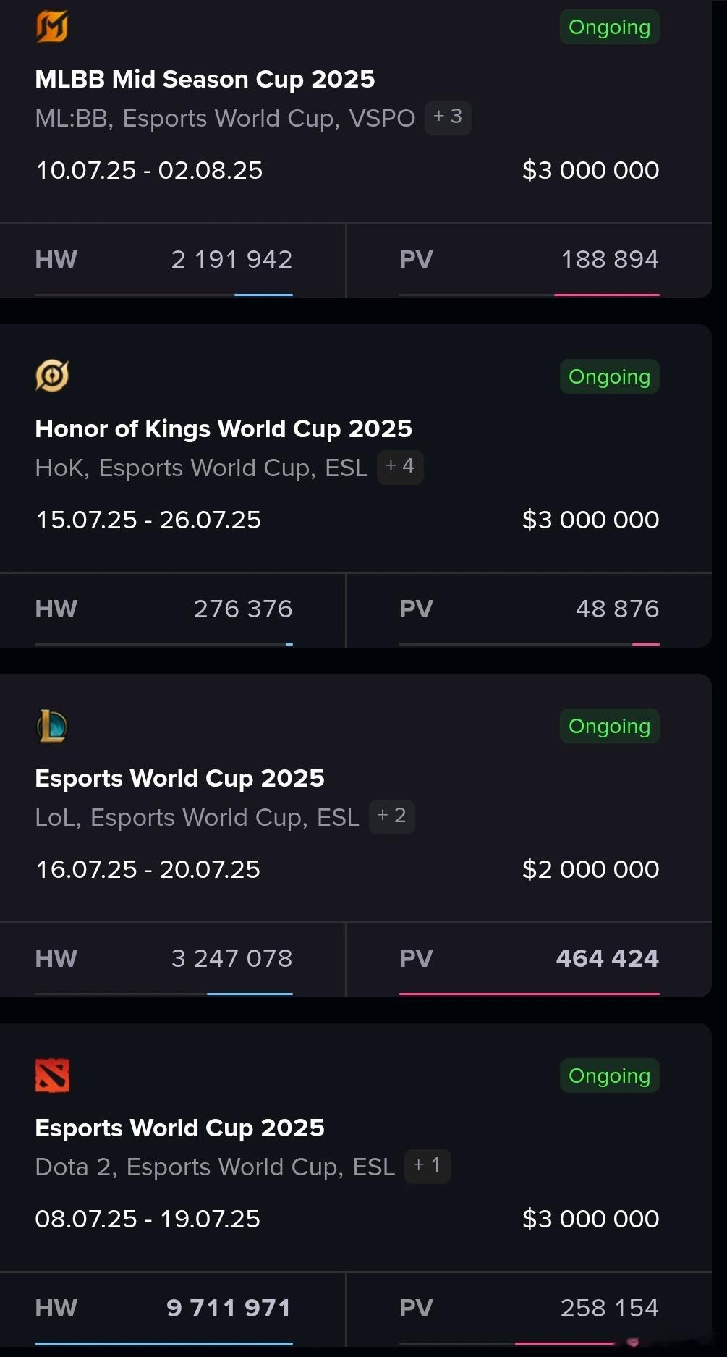Viewport: 727px width, 1357px height.
Task: Click Ongoing badge on Honor of Kings card
Action: point(609,376)
